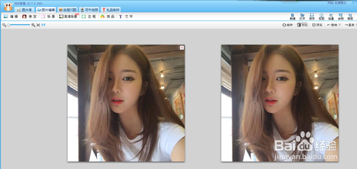Toggle the 对比 compare view

click(x=303, y=25)
